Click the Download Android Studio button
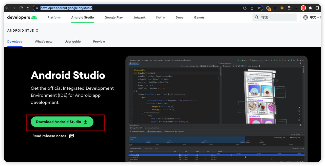This screenshot has height=166, width=325. [x=62, y=122]
